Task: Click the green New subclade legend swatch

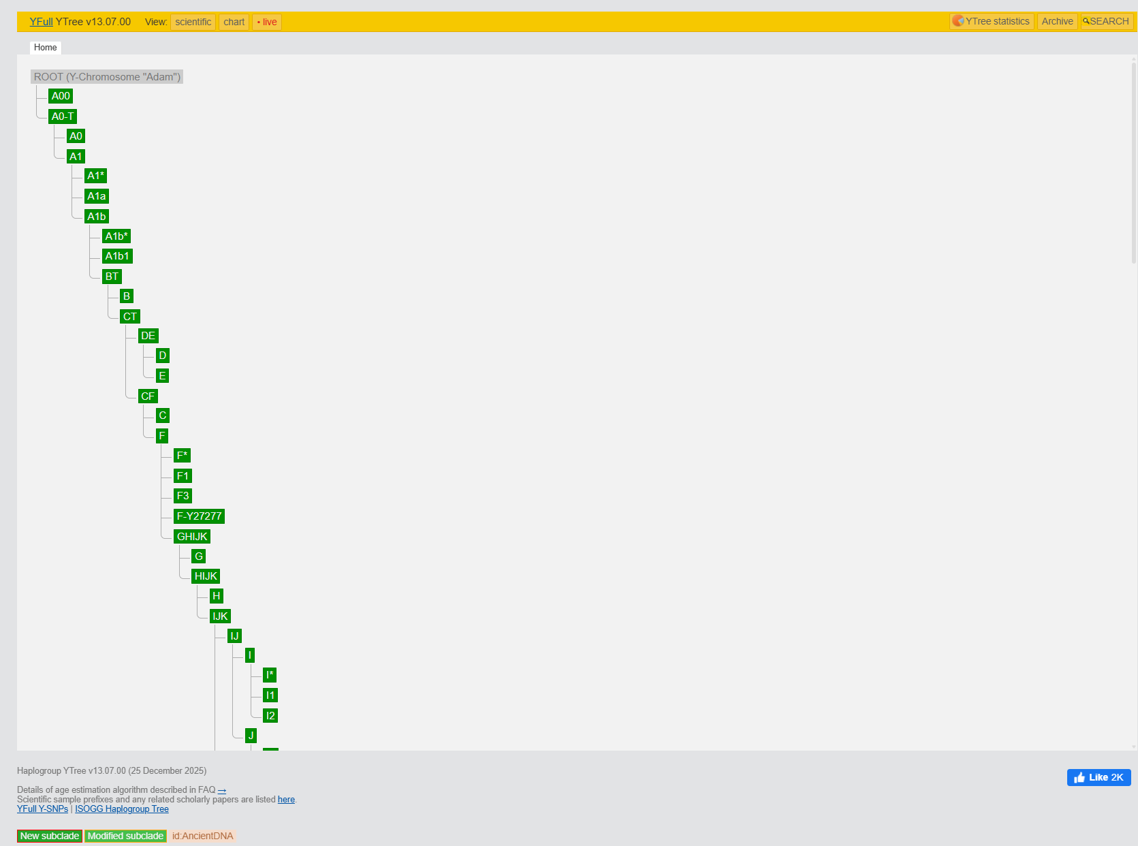Action: [x=50, y=836]
